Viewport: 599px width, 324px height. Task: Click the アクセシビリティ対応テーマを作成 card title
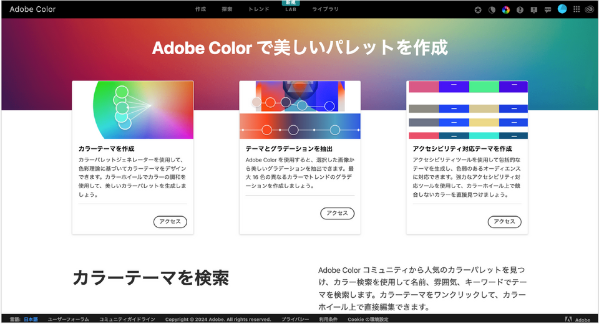tap(462, 149)
